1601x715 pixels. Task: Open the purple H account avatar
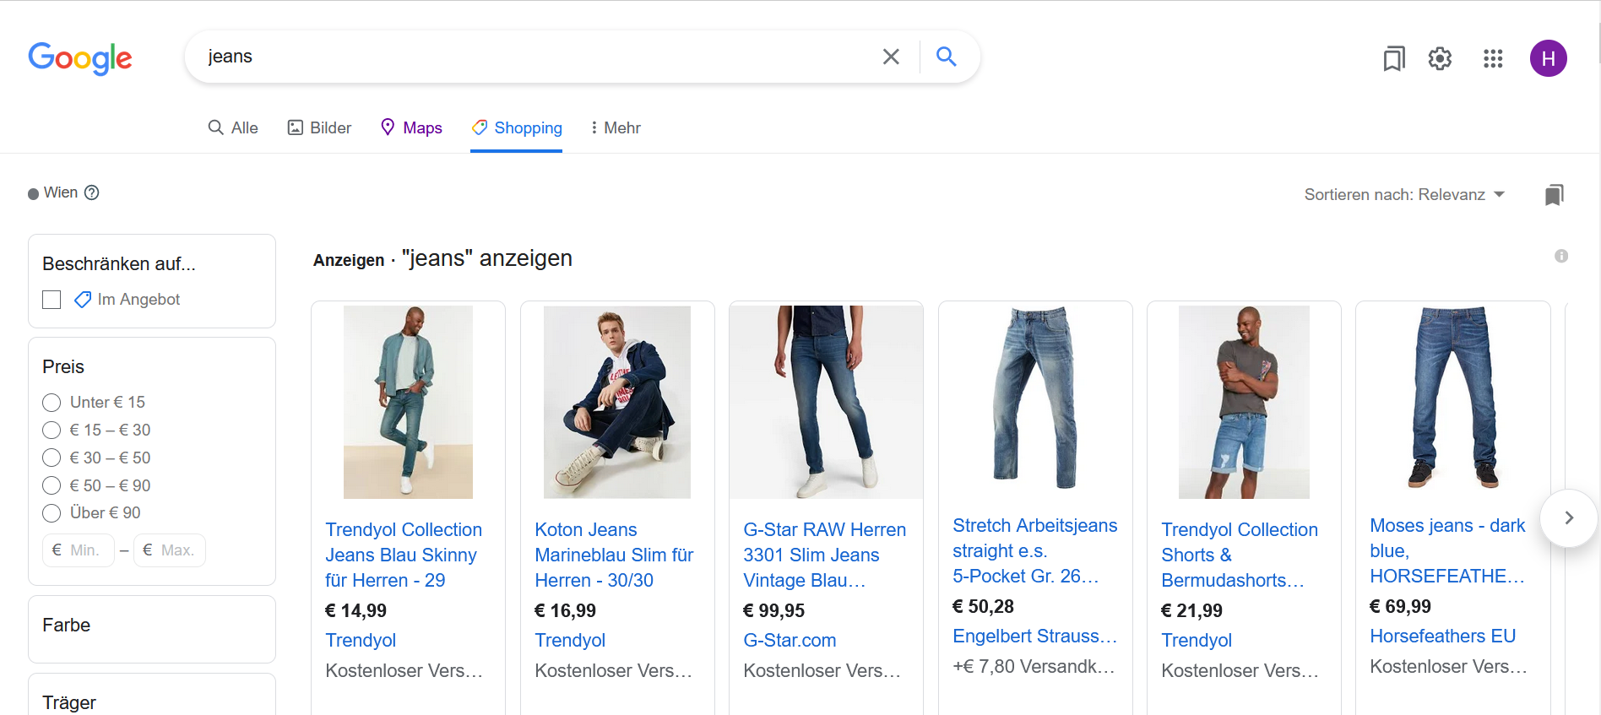(x=1549, y=58)
